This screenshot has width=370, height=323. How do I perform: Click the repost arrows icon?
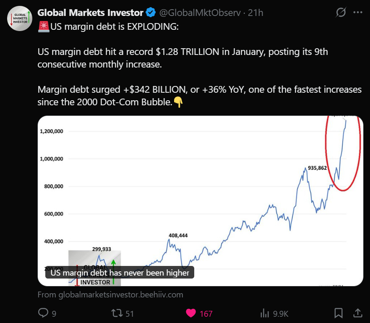coord(117,313)
